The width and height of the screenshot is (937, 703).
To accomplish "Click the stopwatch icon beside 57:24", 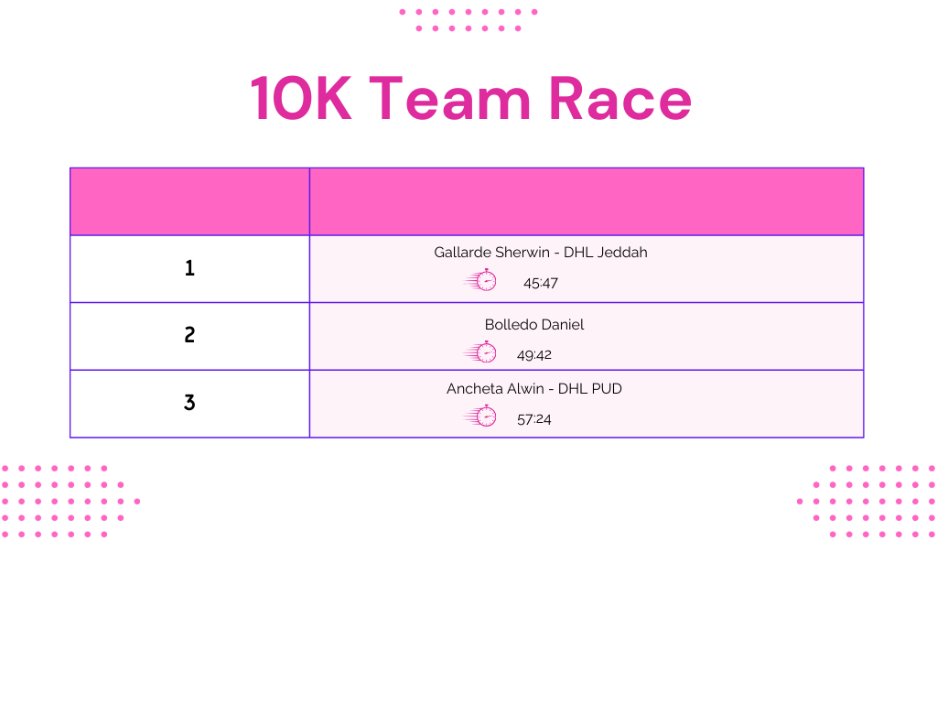I will [481, 416].
